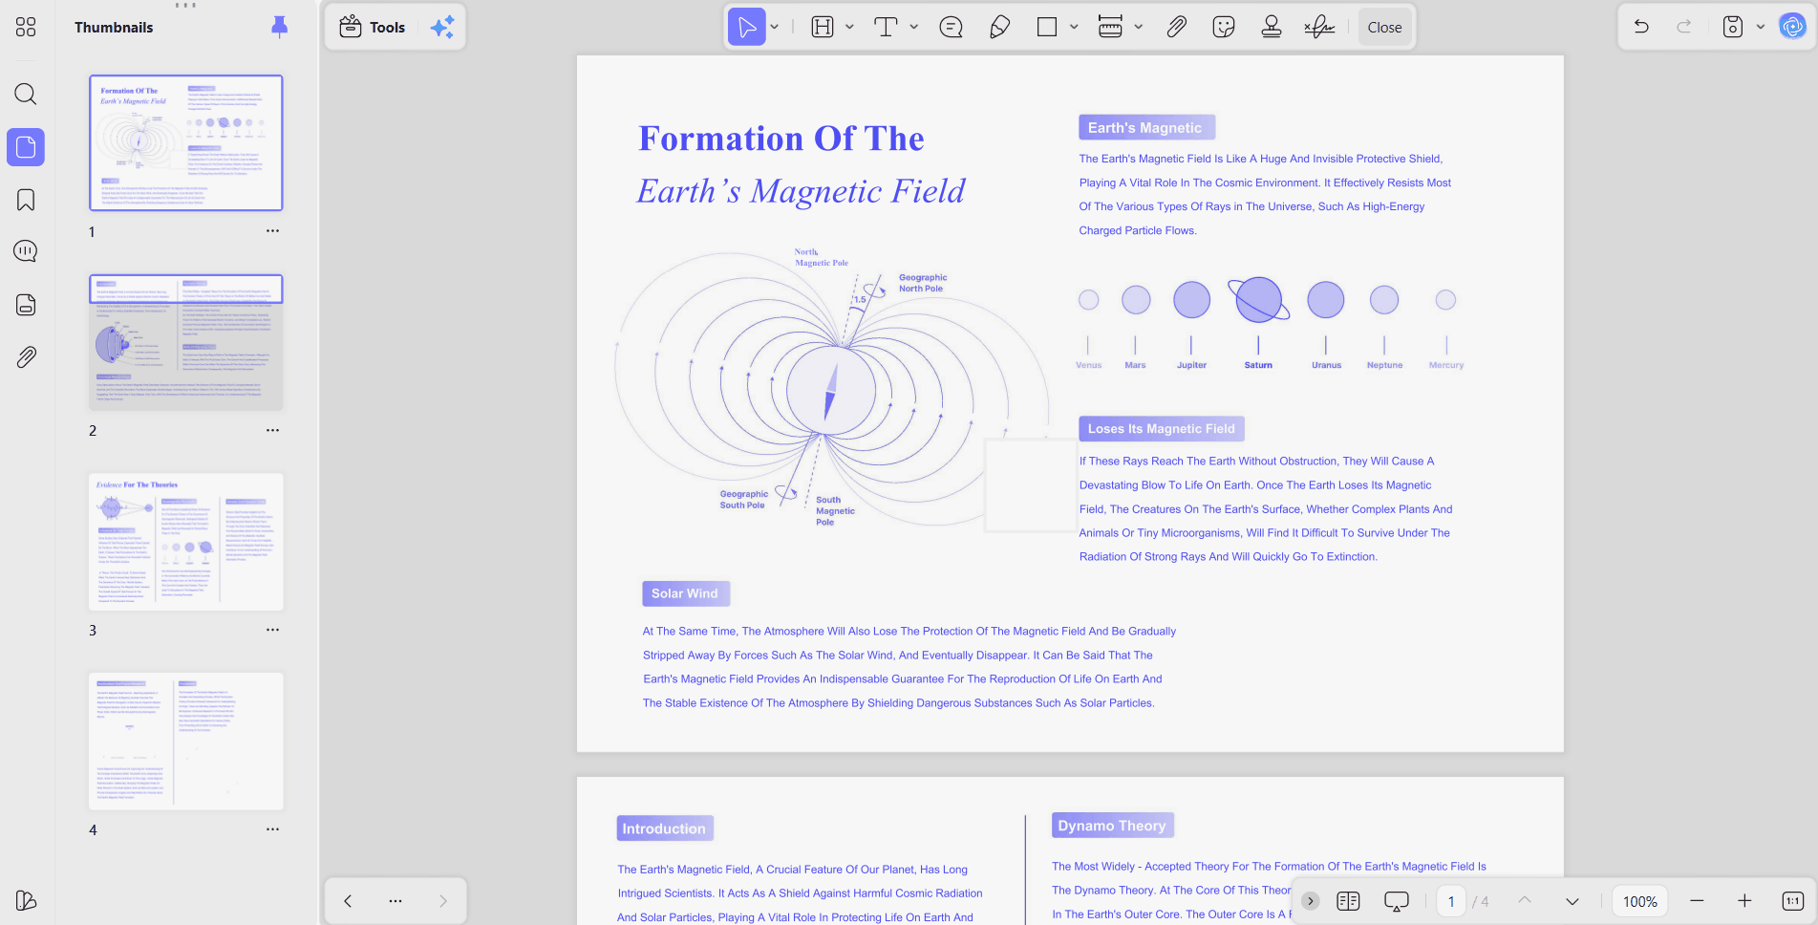Select the attach file paperclip tool
Viewport: 1818px width, 925px height.
point(1176,27)
